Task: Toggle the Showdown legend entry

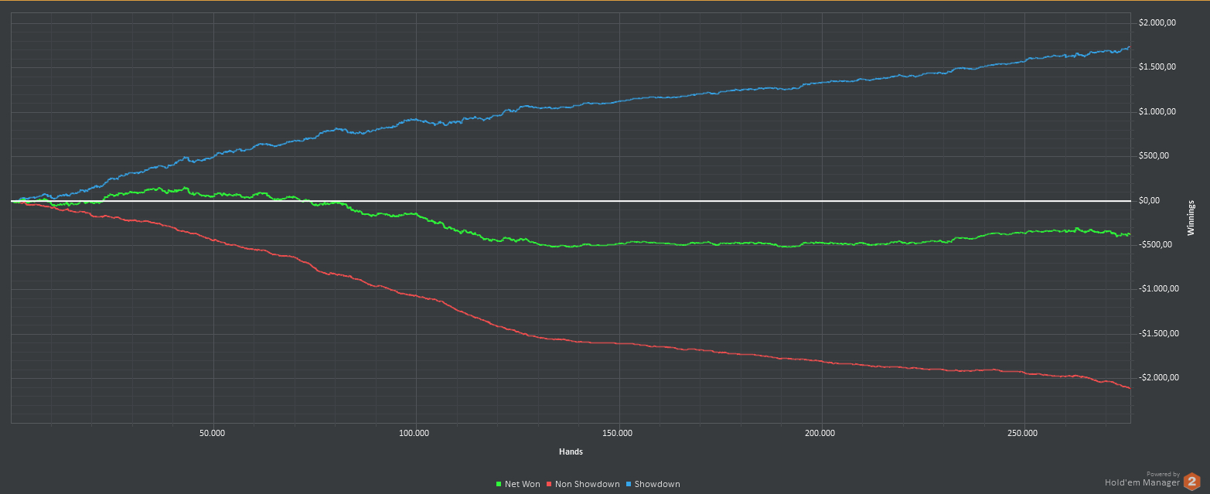Action: tap(653, 484)
